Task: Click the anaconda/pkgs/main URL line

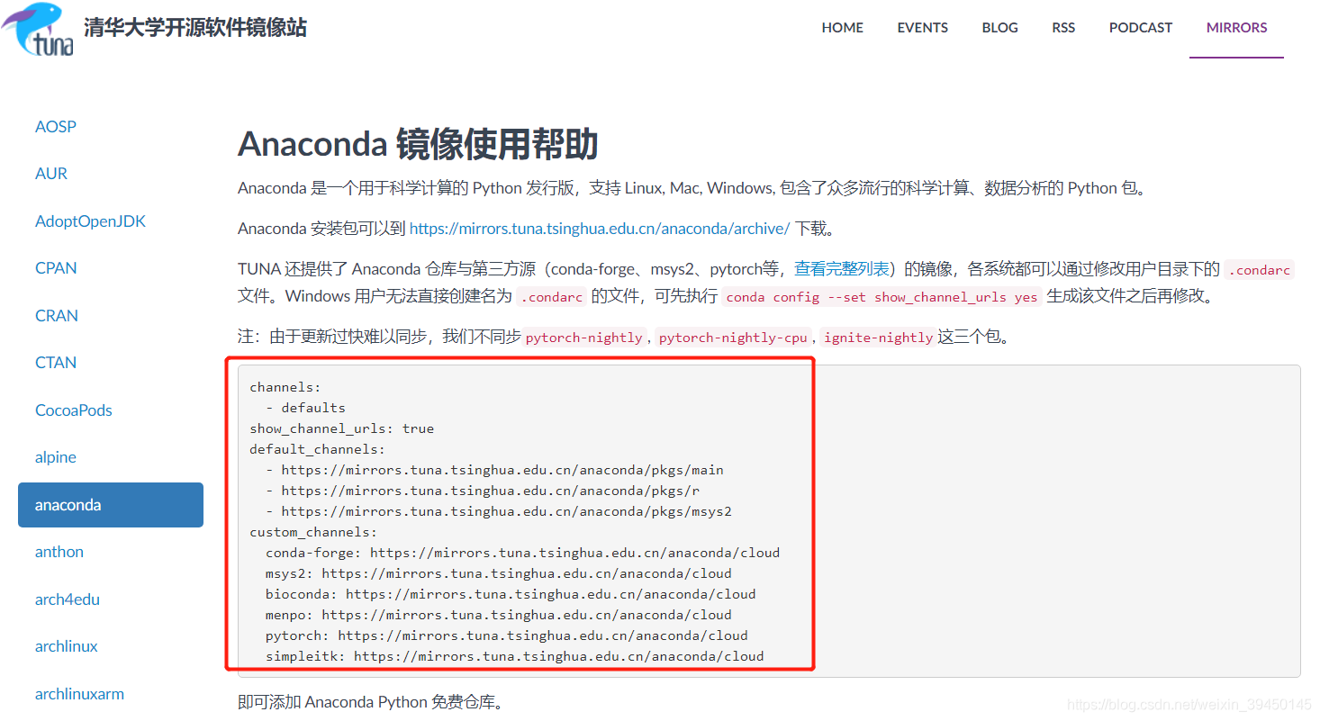Action: pos(494,470)
